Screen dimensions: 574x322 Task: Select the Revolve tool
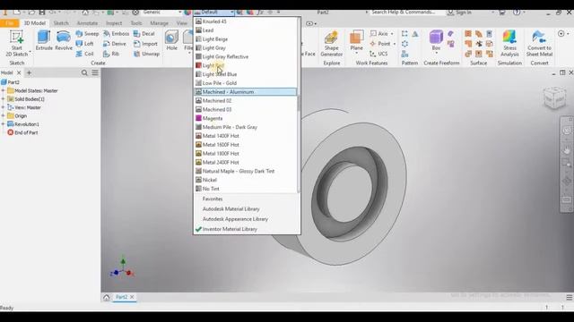[64, 41]
